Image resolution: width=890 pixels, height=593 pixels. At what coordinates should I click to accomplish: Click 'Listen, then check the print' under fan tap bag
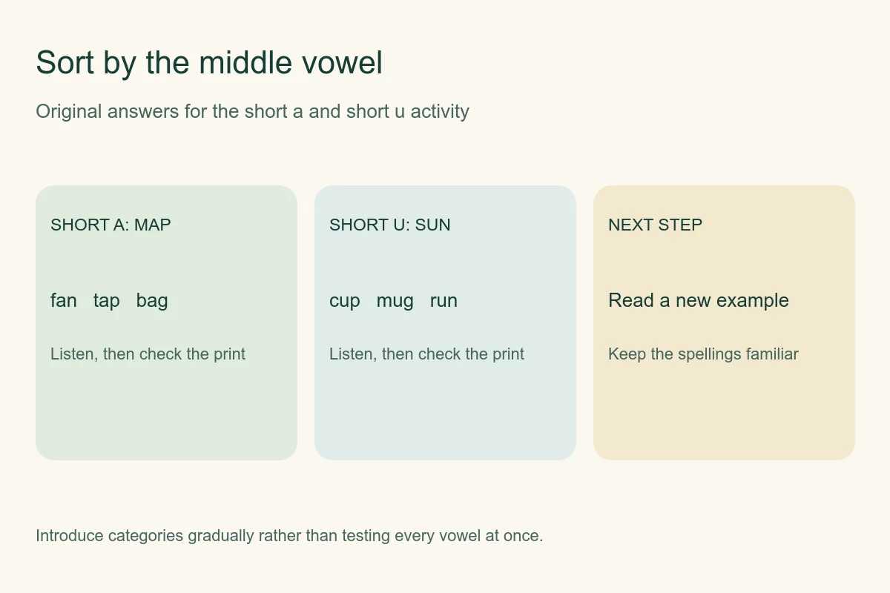[148, 354]
